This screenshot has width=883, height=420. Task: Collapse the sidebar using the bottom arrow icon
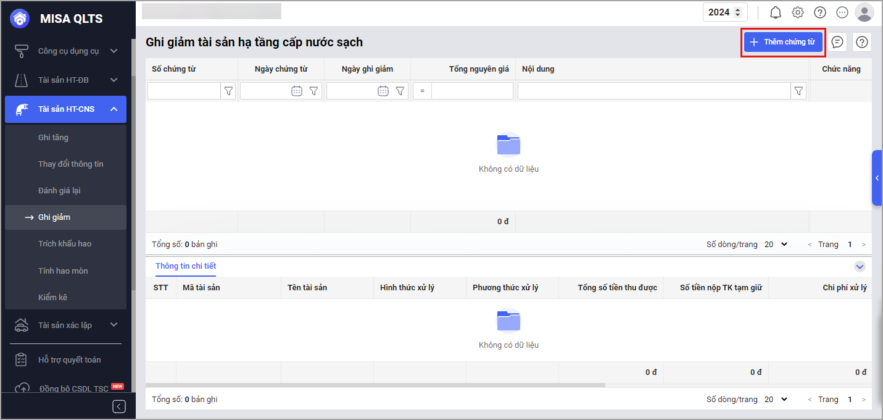coord(120,406)
